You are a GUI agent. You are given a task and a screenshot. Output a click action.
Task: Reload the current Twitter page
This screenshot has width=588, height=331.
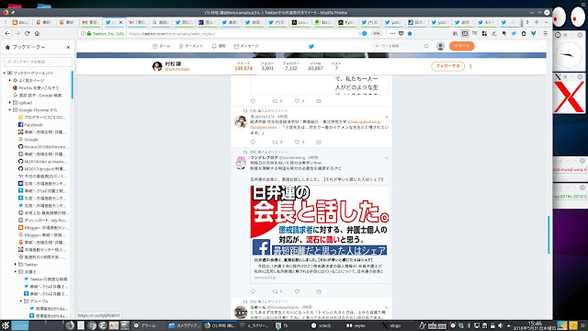click(x=27, y=33)
